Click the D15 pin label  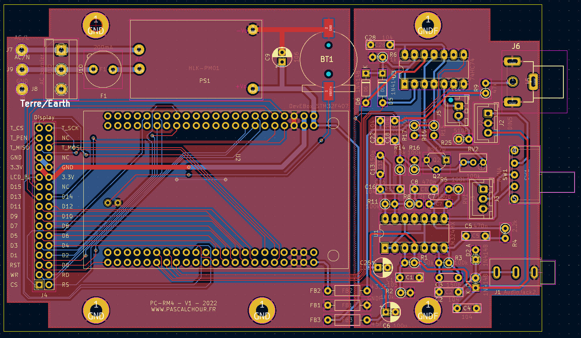point(16,187)
